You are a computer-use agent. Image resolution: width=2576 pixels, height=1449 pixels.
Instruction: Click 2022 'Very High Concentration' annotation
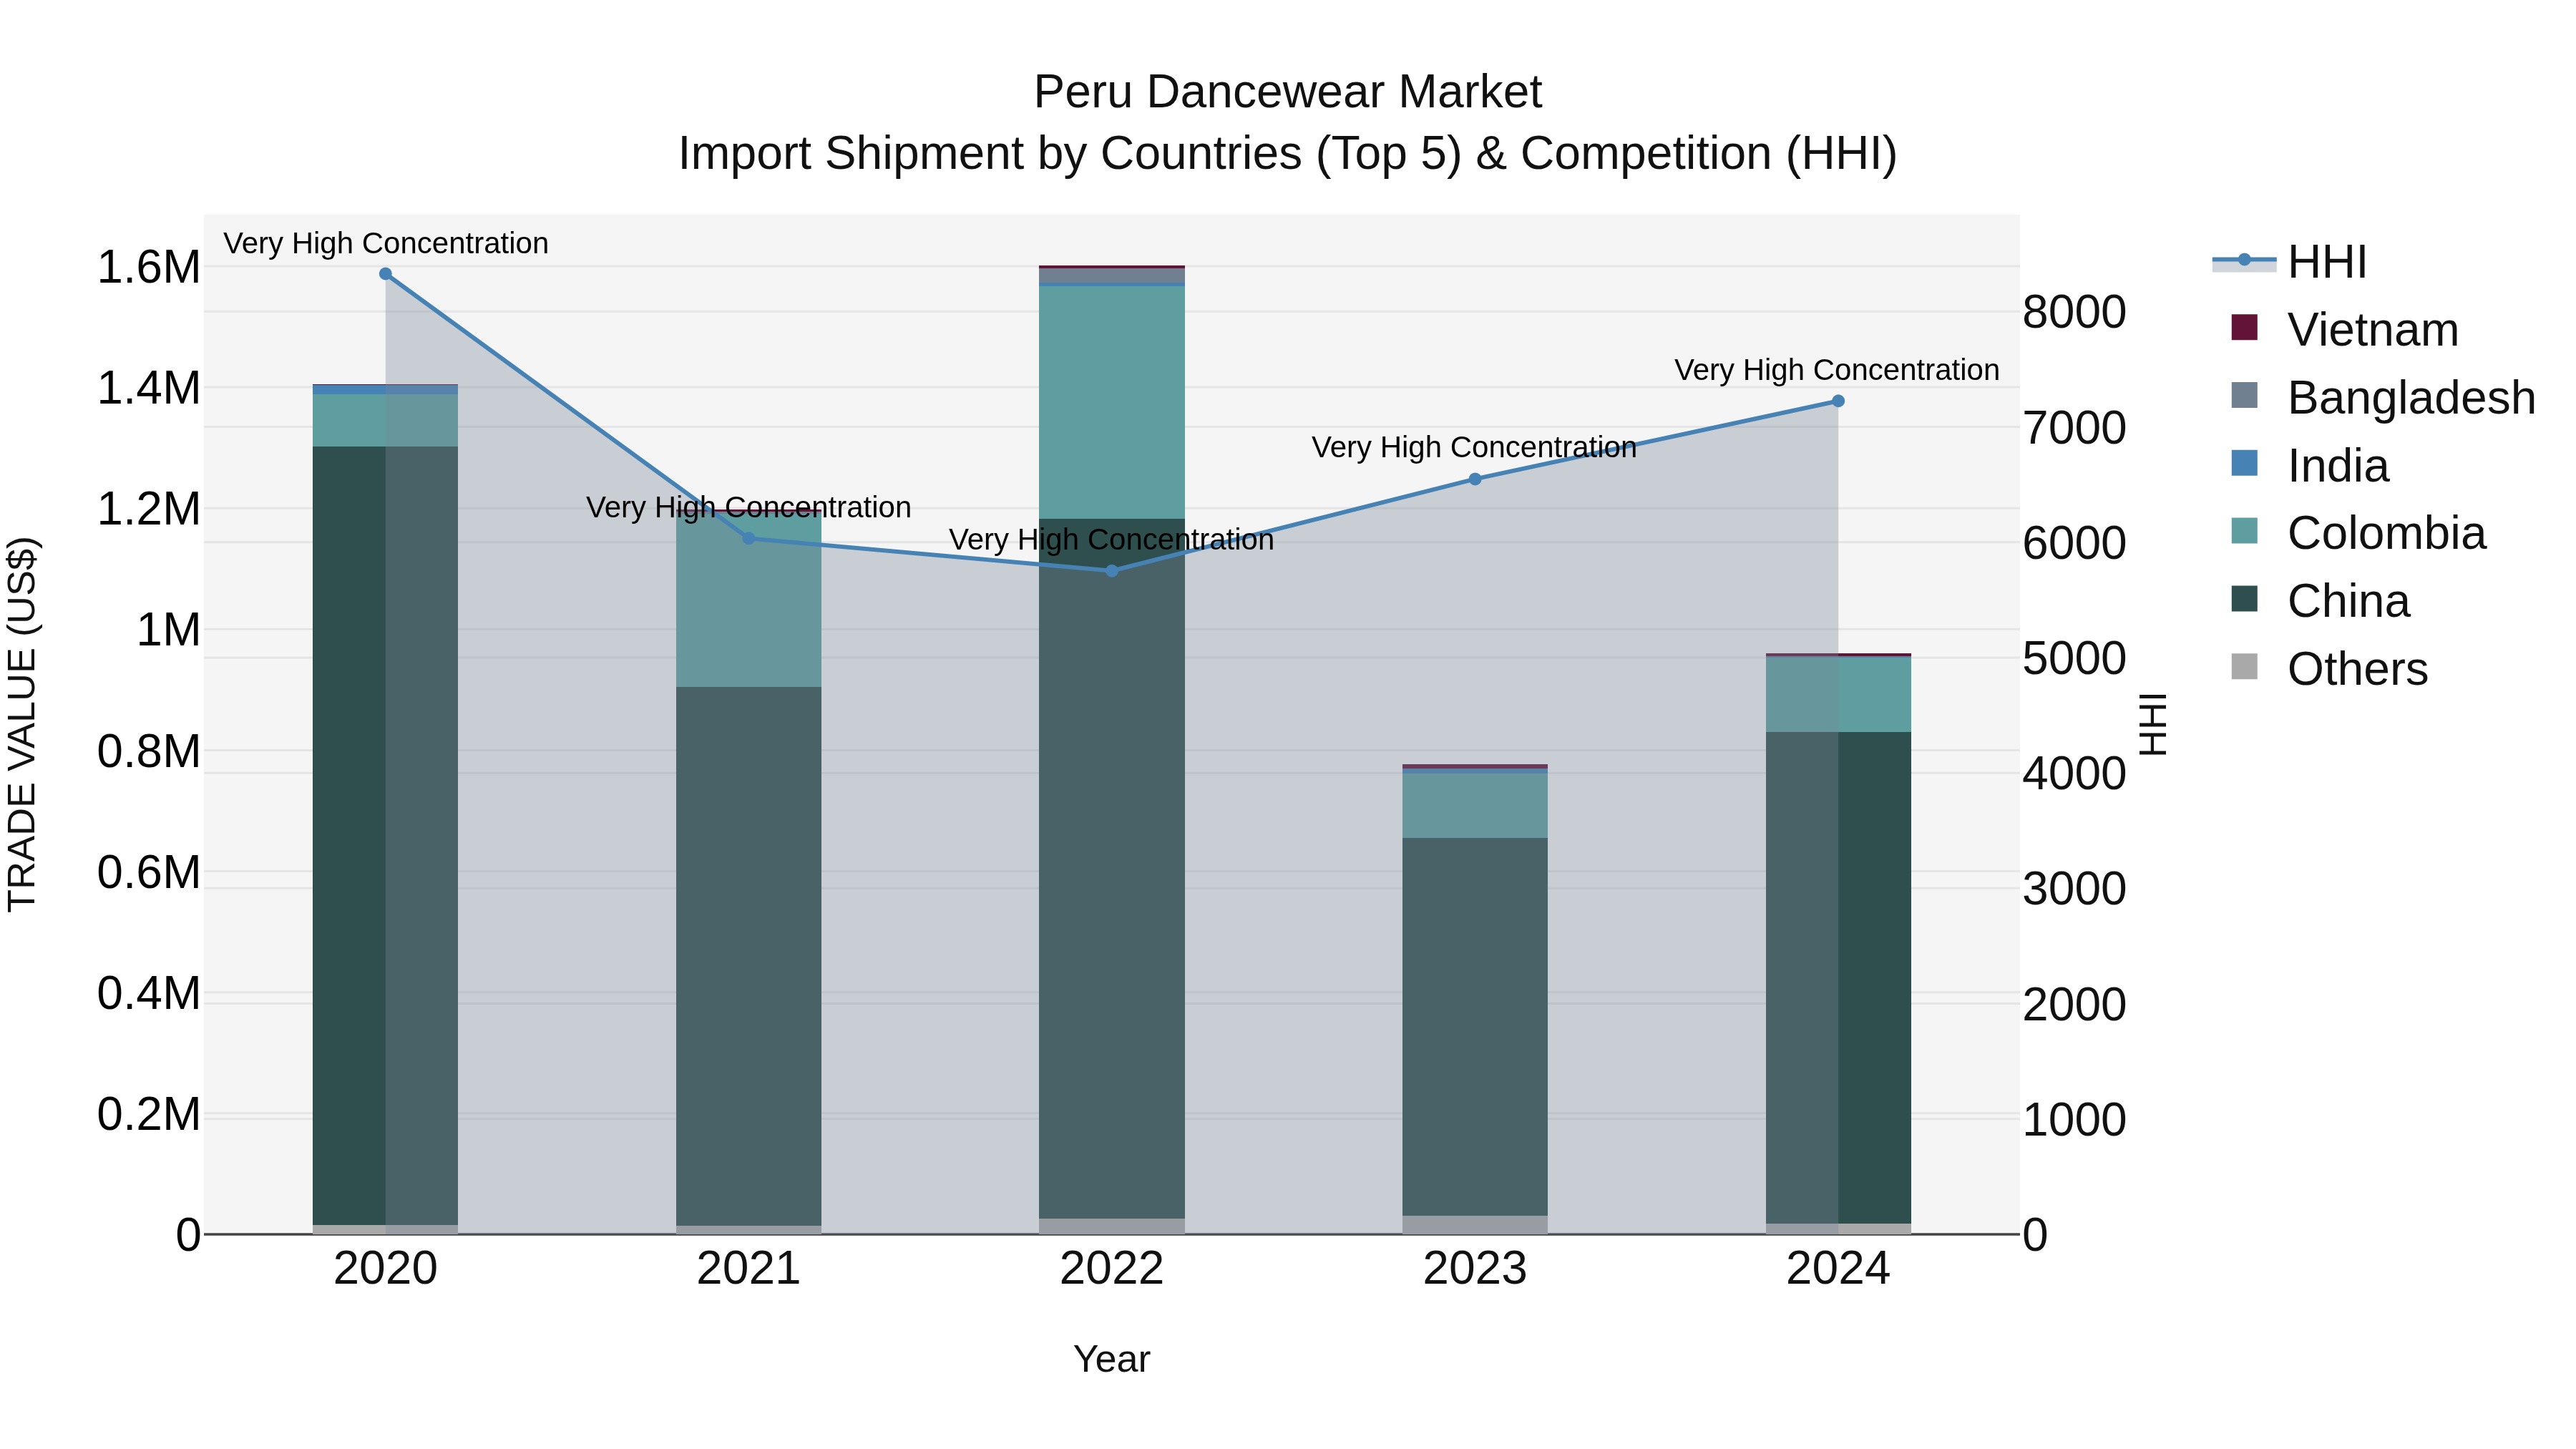[x=1112, y=540]
